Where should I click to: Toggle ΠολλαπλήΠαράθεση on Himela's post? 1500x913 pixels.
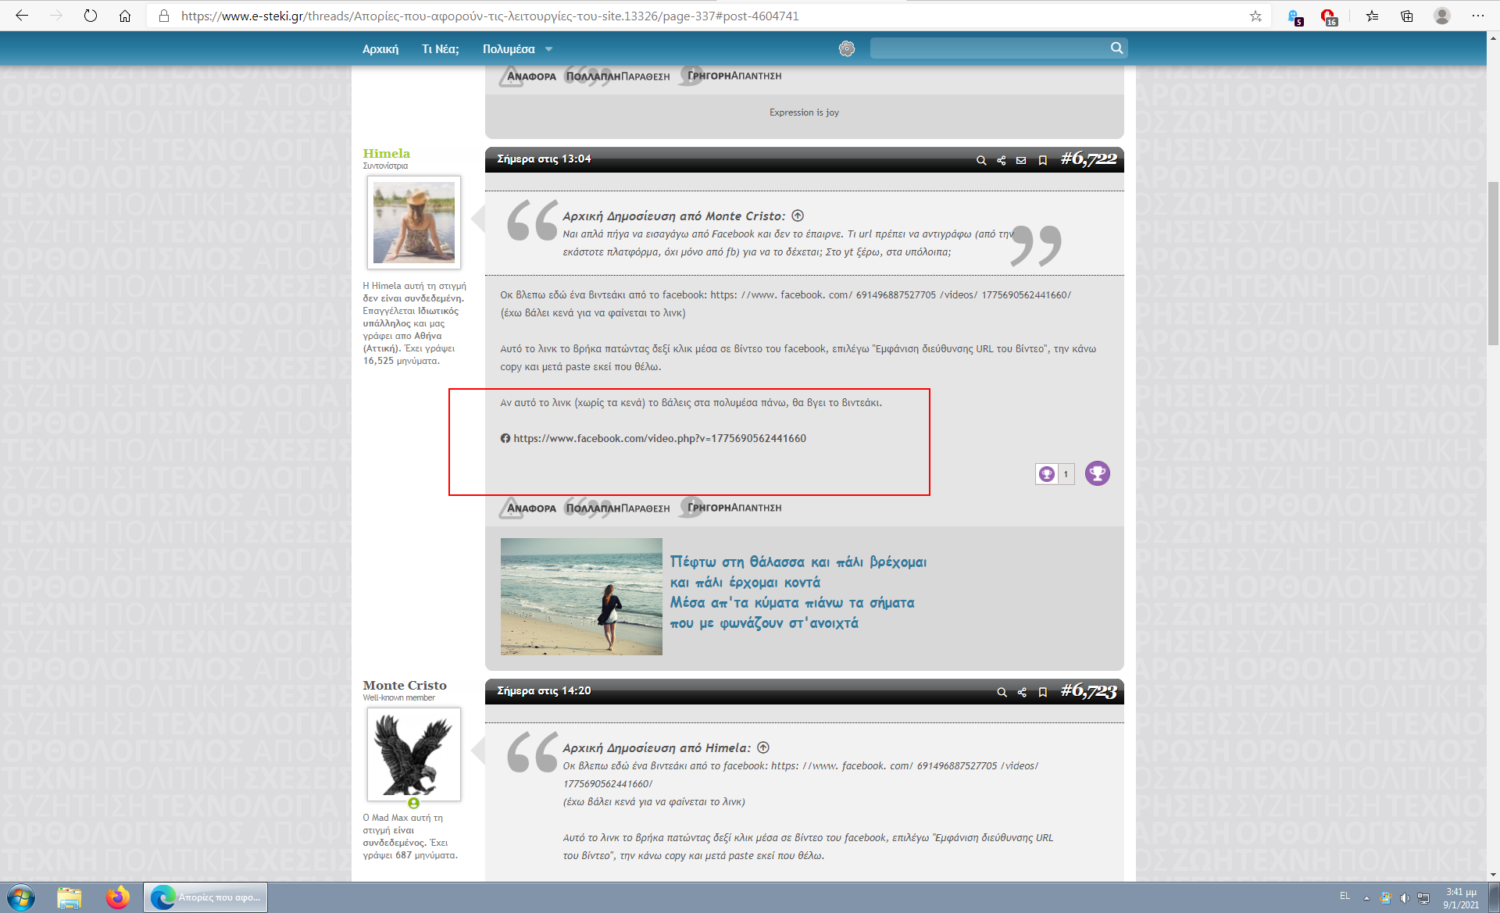coord(617,508)
